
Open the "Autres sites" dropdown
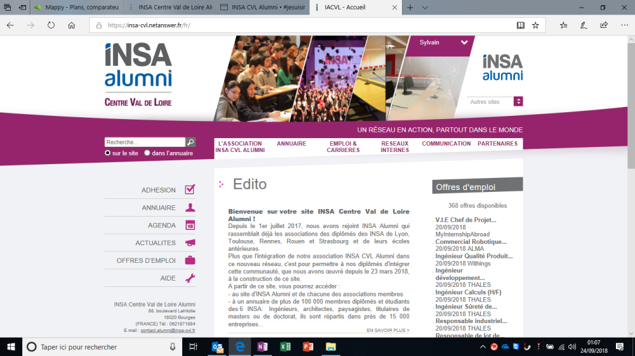[x=518, y=101]
